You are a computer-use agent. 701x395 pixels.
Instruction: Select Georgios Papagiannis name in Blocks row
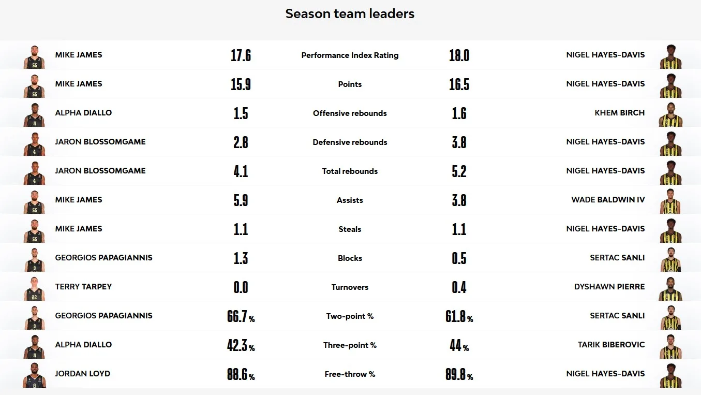[104, 258]
